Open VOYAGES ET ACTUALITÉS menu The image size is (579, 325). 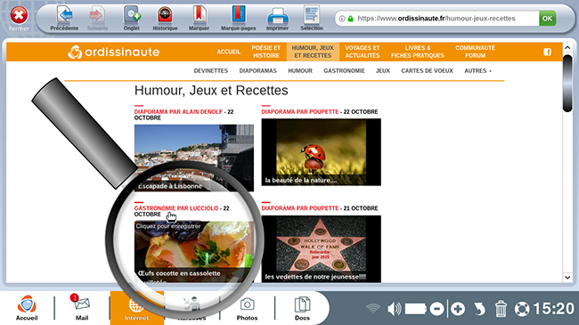[363, 52]
